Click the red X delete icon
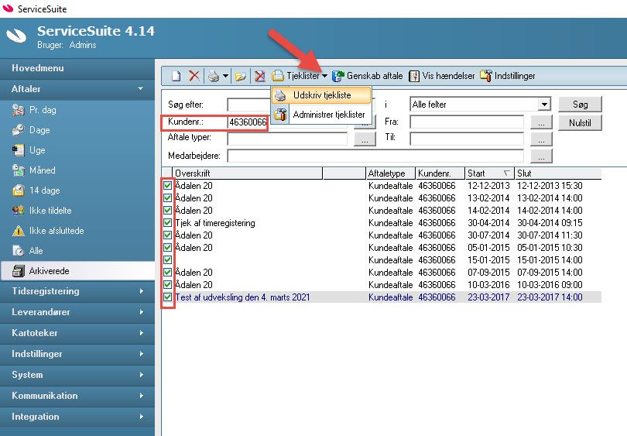627x436 pixels. 194,76
